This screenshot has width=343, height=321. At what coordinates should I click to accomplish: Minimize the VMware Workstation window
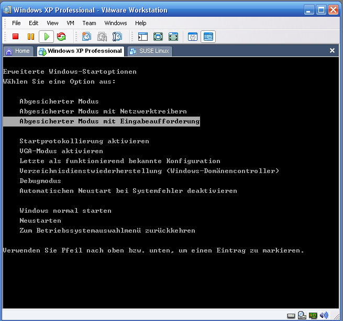[309, 10]
